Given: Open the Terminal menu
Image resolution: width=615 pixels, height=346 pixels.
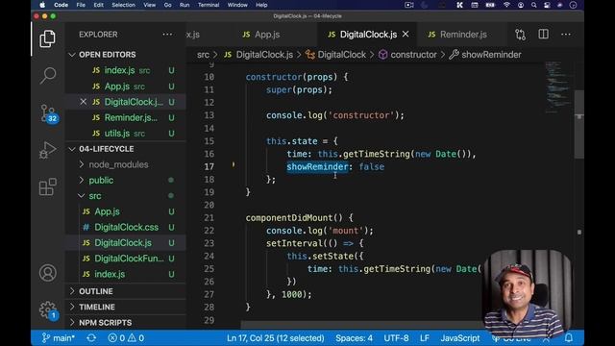Looking at the screenshot, I should tap(209, 5).
